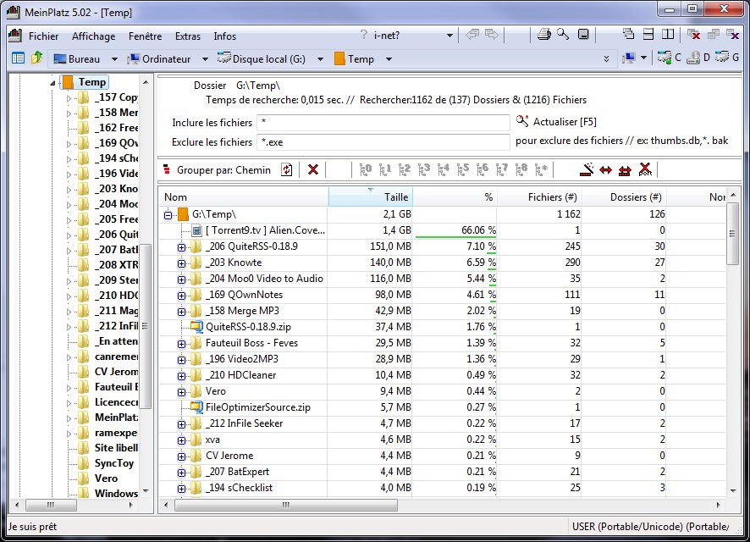Click the tree level 8 icon
The width and height of the screenshot is (750, 542).
click(521, 169)
